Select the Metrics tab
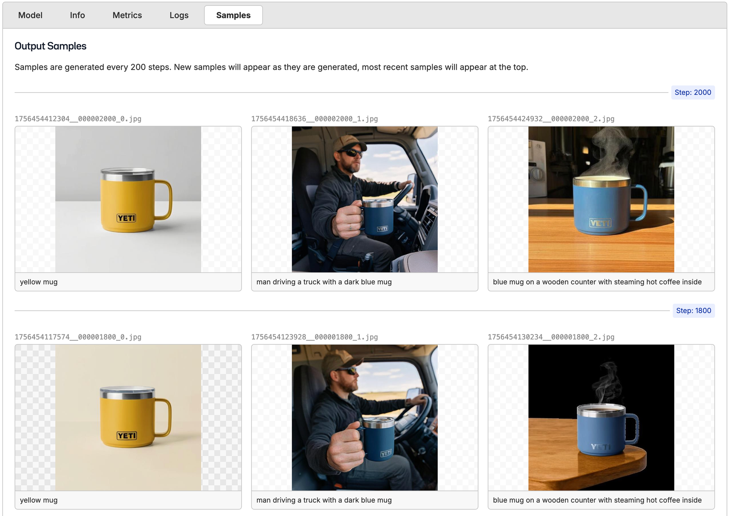The height and width of the screenshot is (516, 729). point(127,15)
